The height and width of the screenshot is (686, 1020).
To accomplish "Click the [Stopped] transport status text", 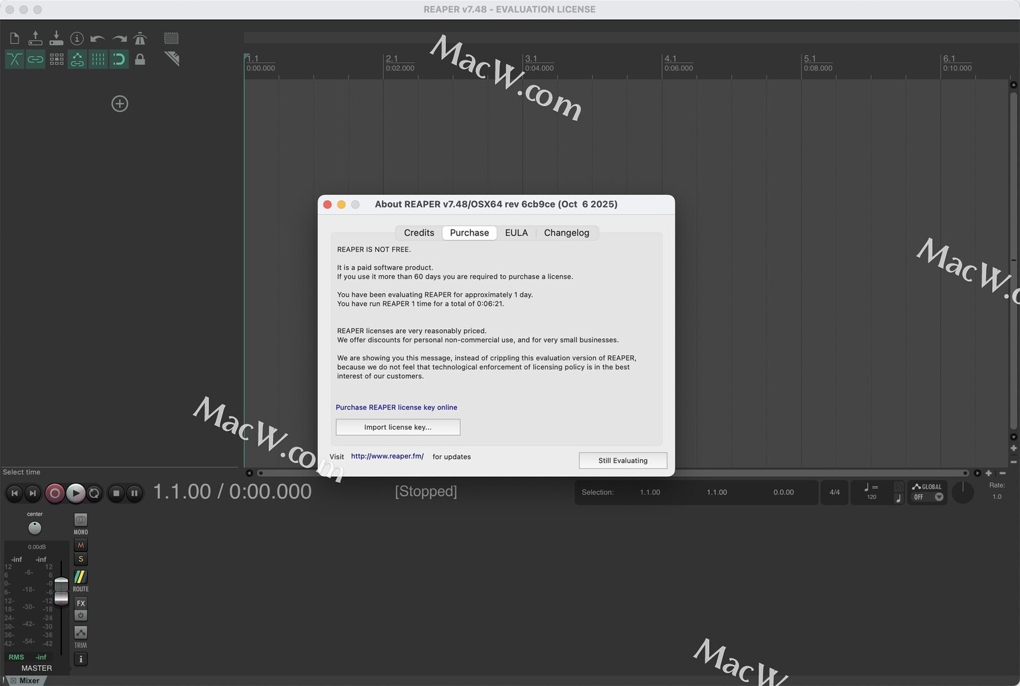I will [426, 492].
